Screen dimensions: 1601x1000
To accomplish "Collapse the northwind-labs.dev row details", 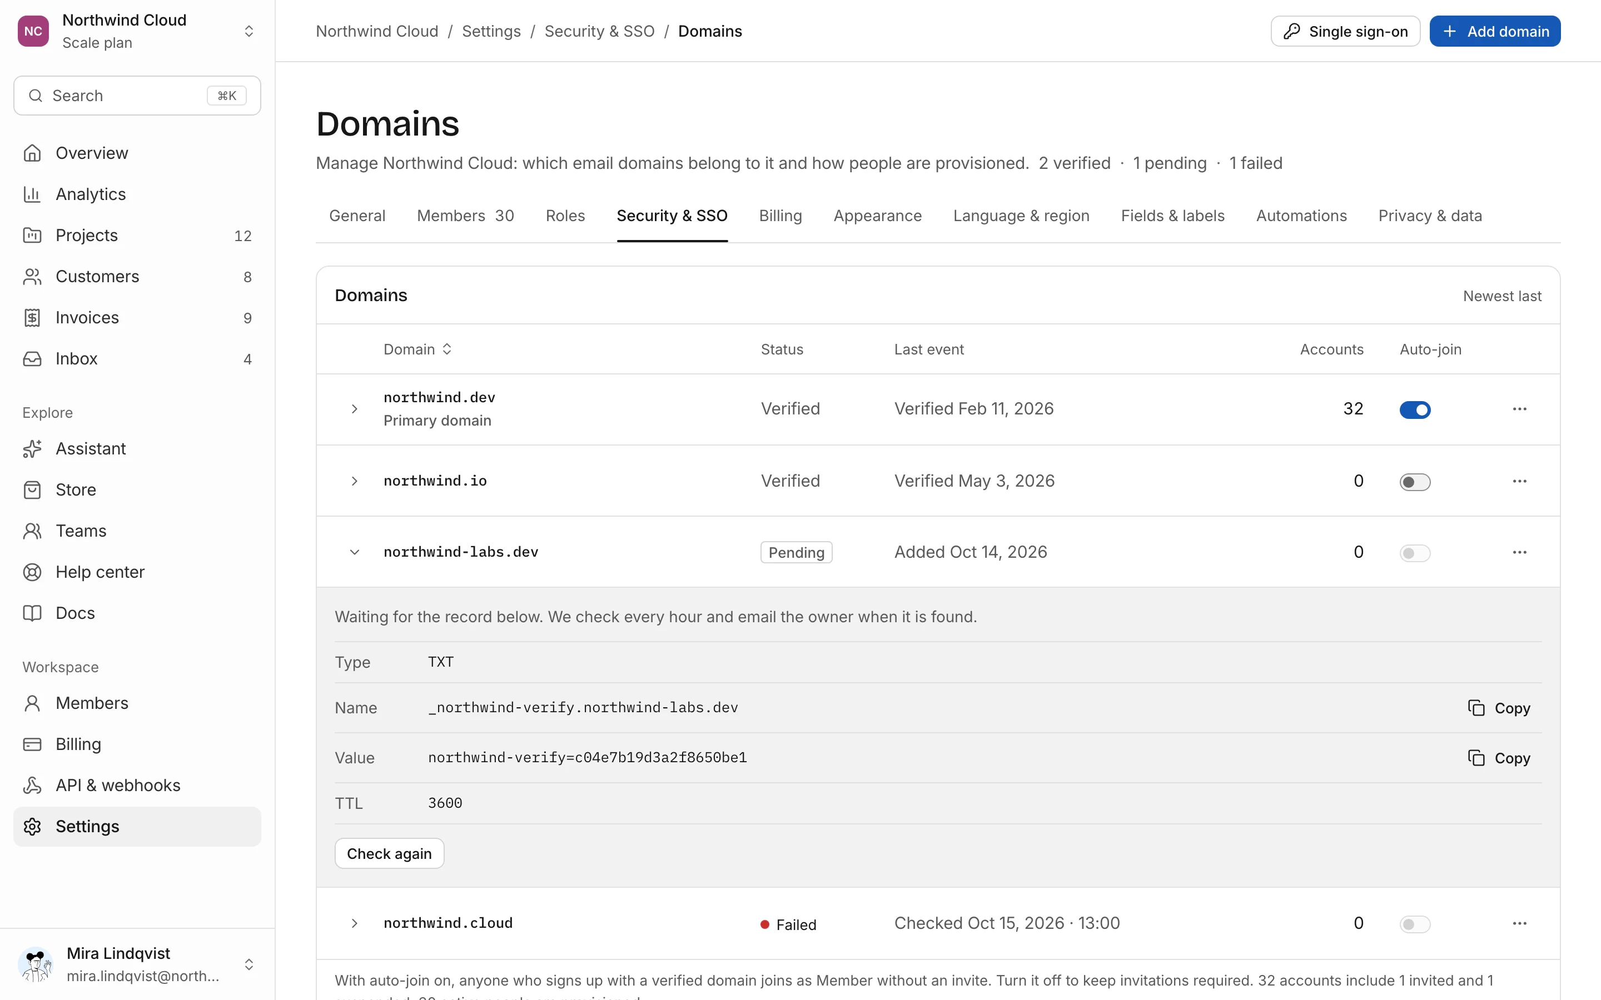I will [355, 552].
